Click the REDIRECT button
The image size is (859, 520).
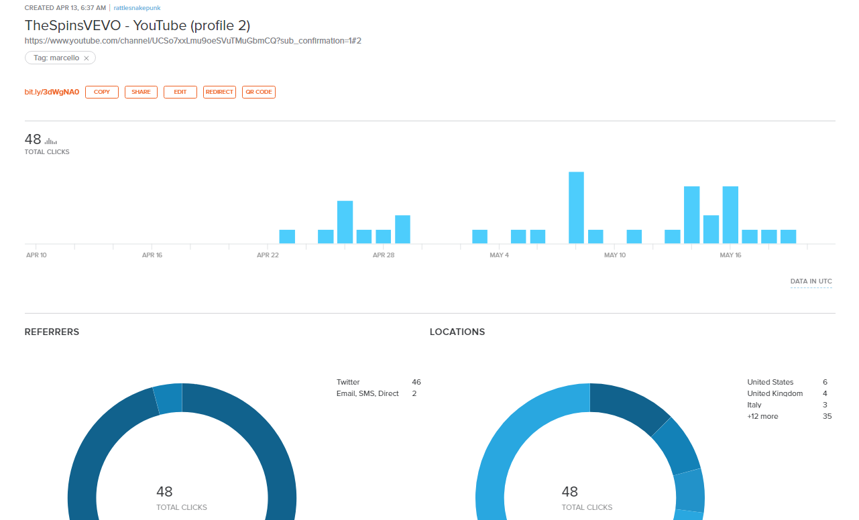point(219,92)
